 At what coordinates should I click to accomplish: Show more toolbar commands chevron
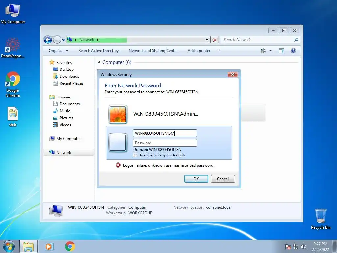pyautogui.click(x=219, y=51)
